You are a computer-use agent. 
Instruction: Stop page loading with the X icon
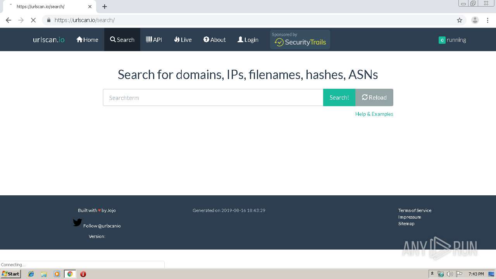(33, 20)
